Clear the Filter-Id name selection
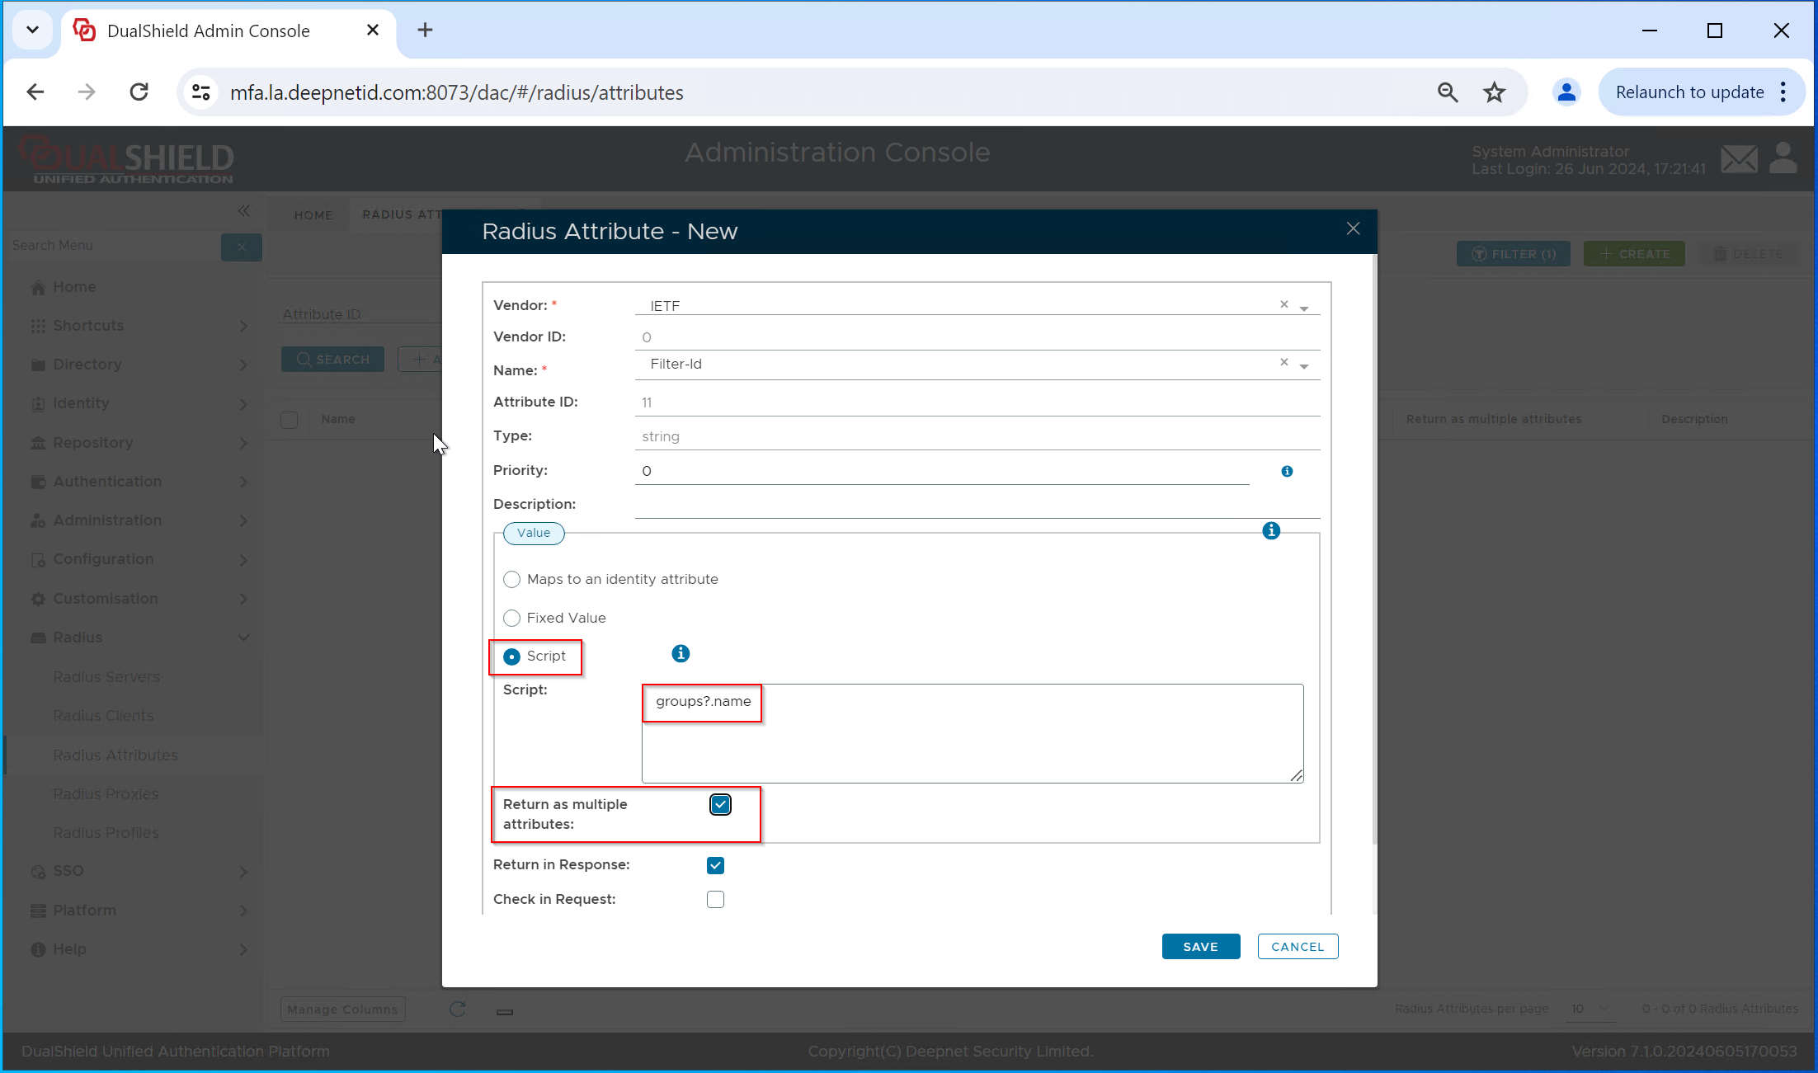This screenshot has height=1073, width=1818. 1284,362
